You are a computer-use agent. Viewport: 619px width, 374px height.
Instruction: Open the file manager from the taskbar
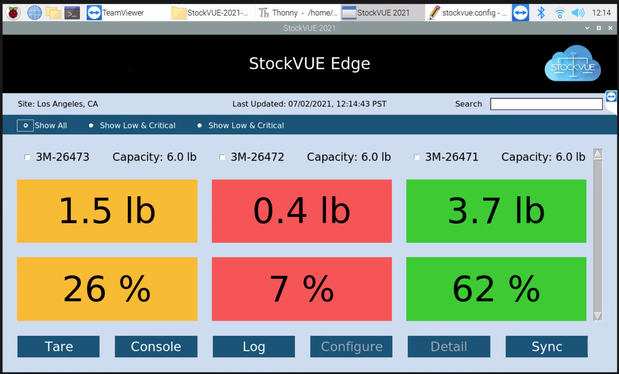(x=53, y=12)
